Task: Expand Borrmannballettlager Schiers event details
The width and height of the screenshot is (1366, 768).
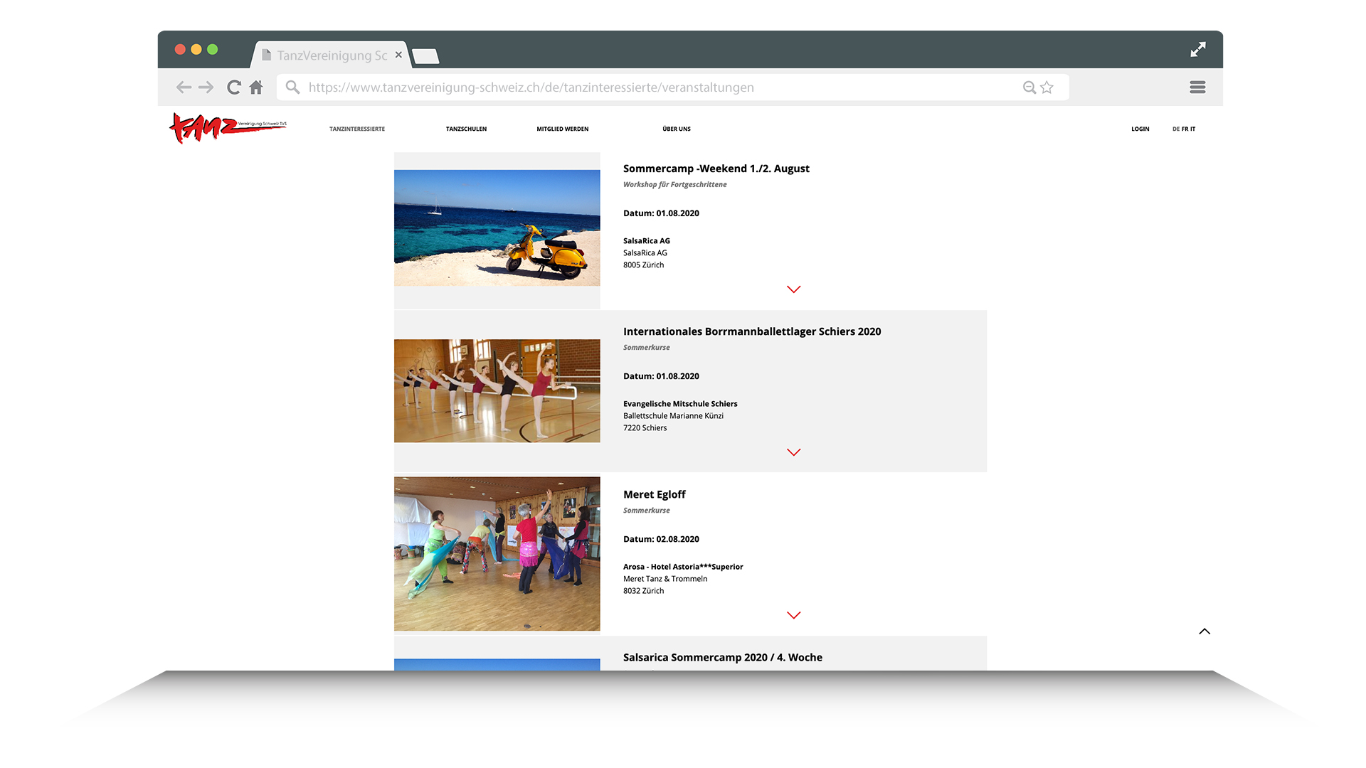Action: [x=794, y=452]
